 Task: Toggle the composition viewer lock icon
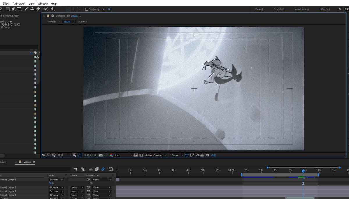point(52,16)
